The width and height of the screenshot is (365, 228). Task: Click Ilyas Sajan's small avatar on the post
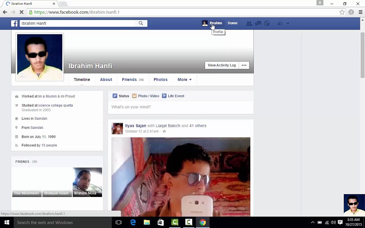point(117,129)
